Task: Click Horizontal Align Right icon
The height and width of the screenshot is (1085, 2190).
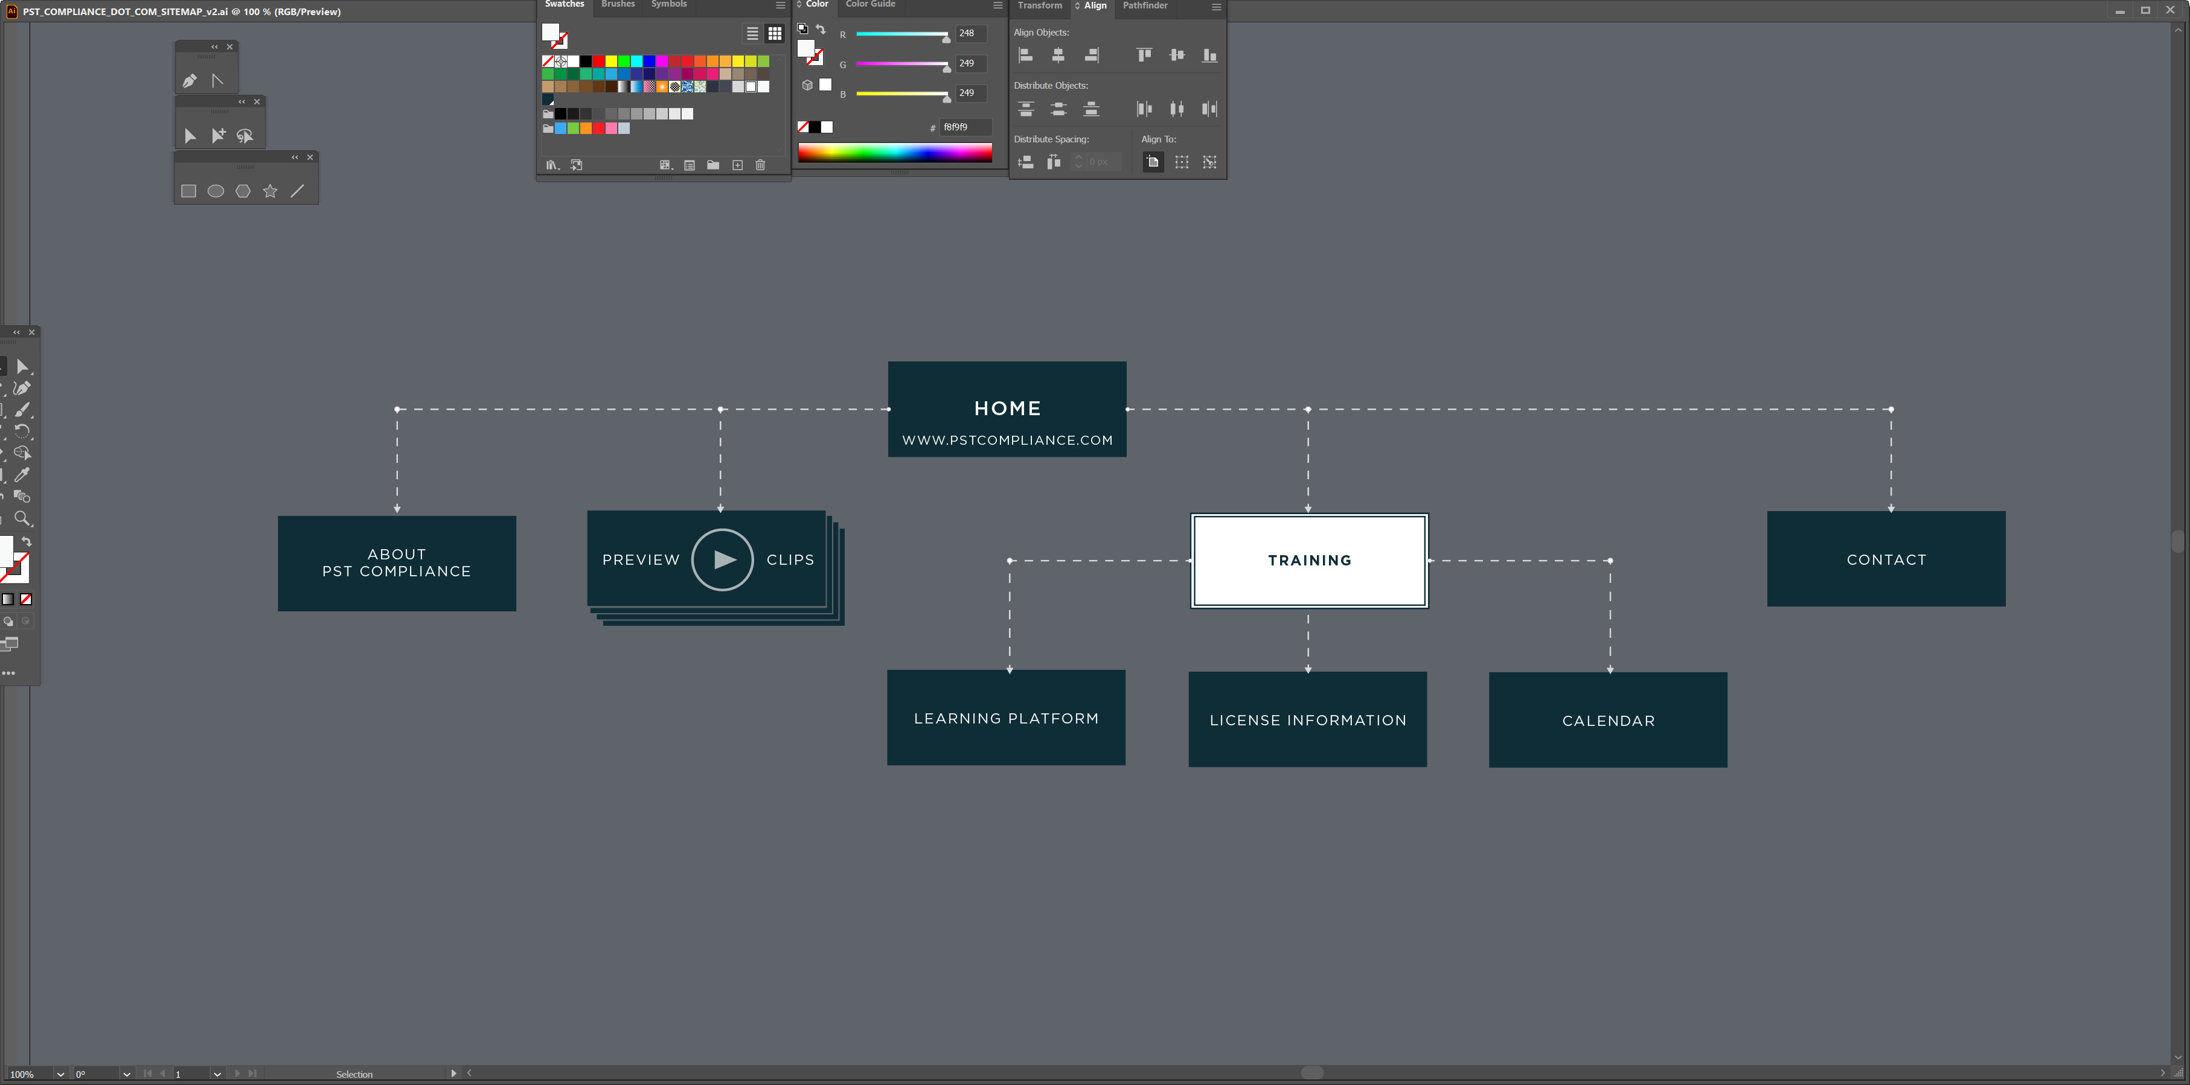Action: (x=1092, y=56)
